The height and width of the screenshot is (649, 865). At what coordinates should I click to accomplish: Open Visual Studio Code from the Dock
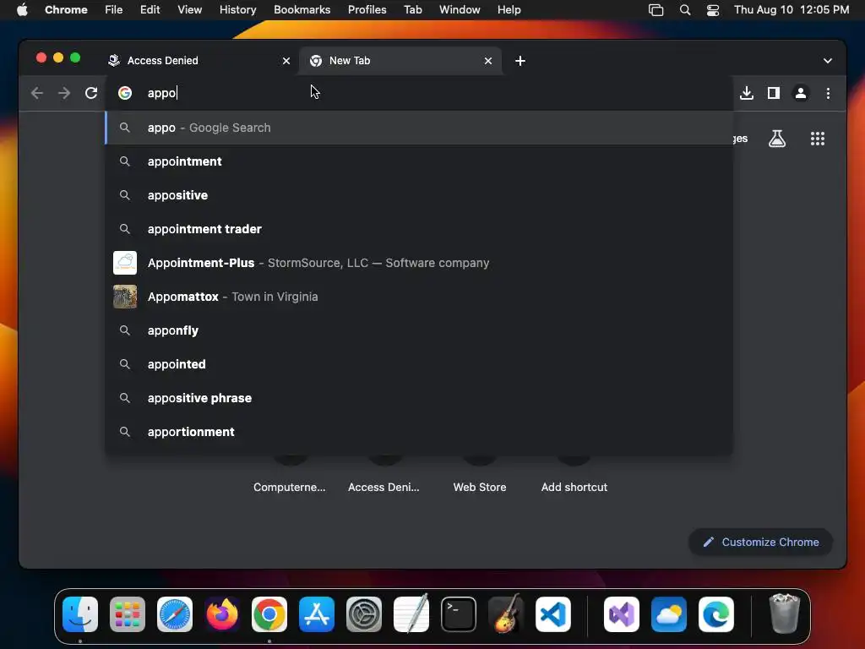tap(553, 614)
